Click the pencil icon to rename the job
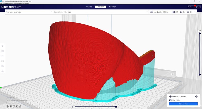 [x=7, y=101]
